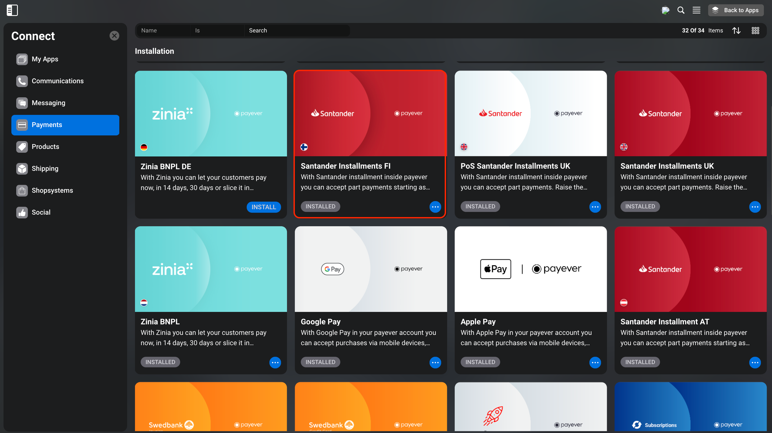Screen dimensions: 772x433
Task: Open Communications category
Action: click(65, 81)
